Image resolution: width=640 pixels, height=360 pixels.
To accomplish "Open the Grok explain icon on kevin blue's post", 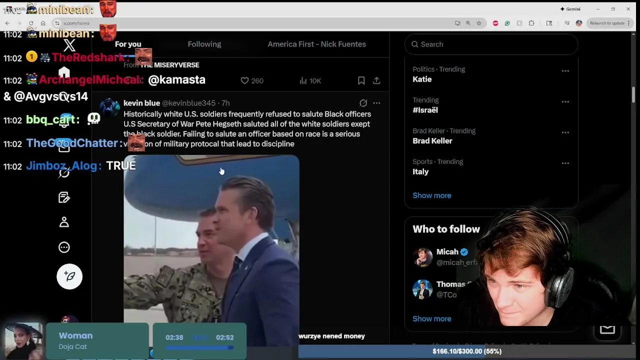I will click(363, 103).
